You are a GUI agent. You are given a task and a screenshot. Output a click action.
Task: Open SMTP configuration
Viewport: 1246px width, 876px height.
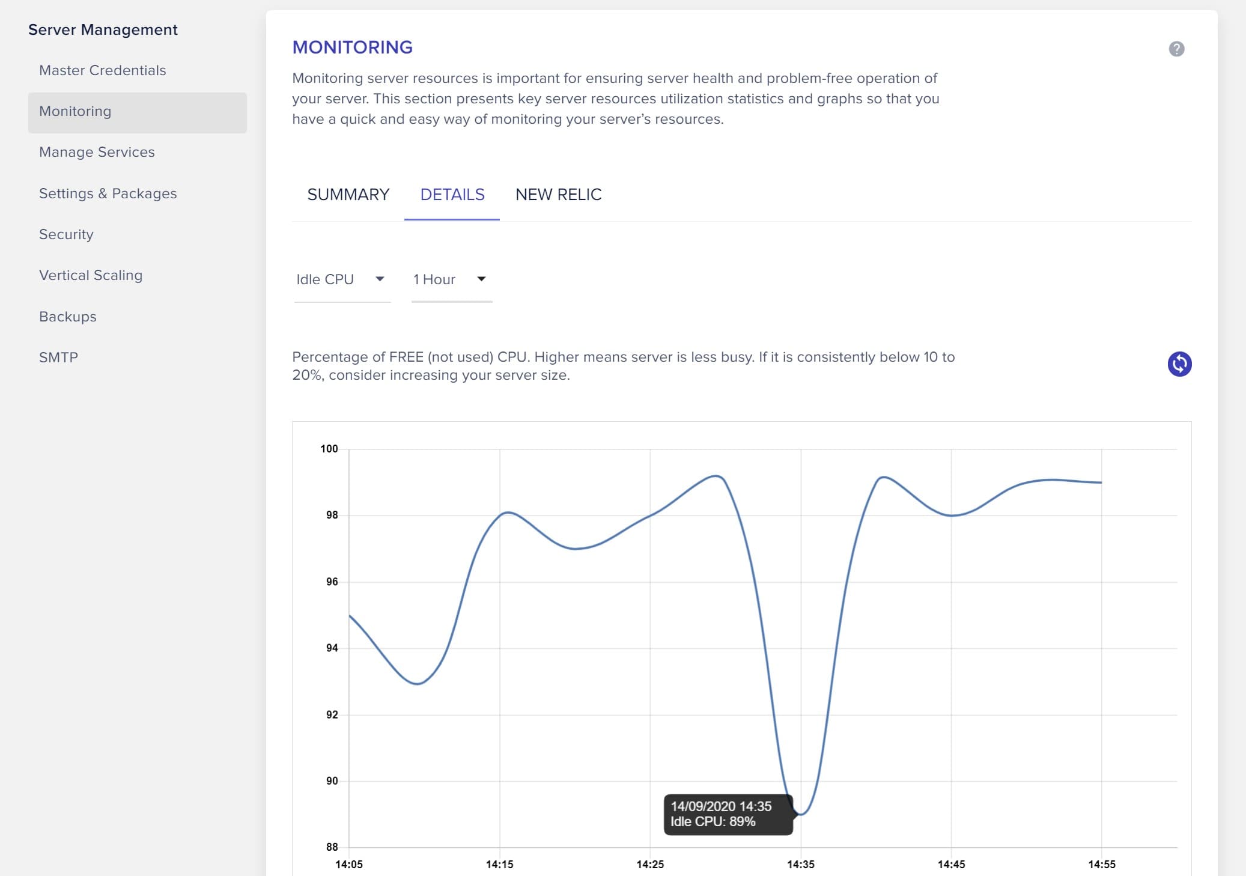[58, 357]
